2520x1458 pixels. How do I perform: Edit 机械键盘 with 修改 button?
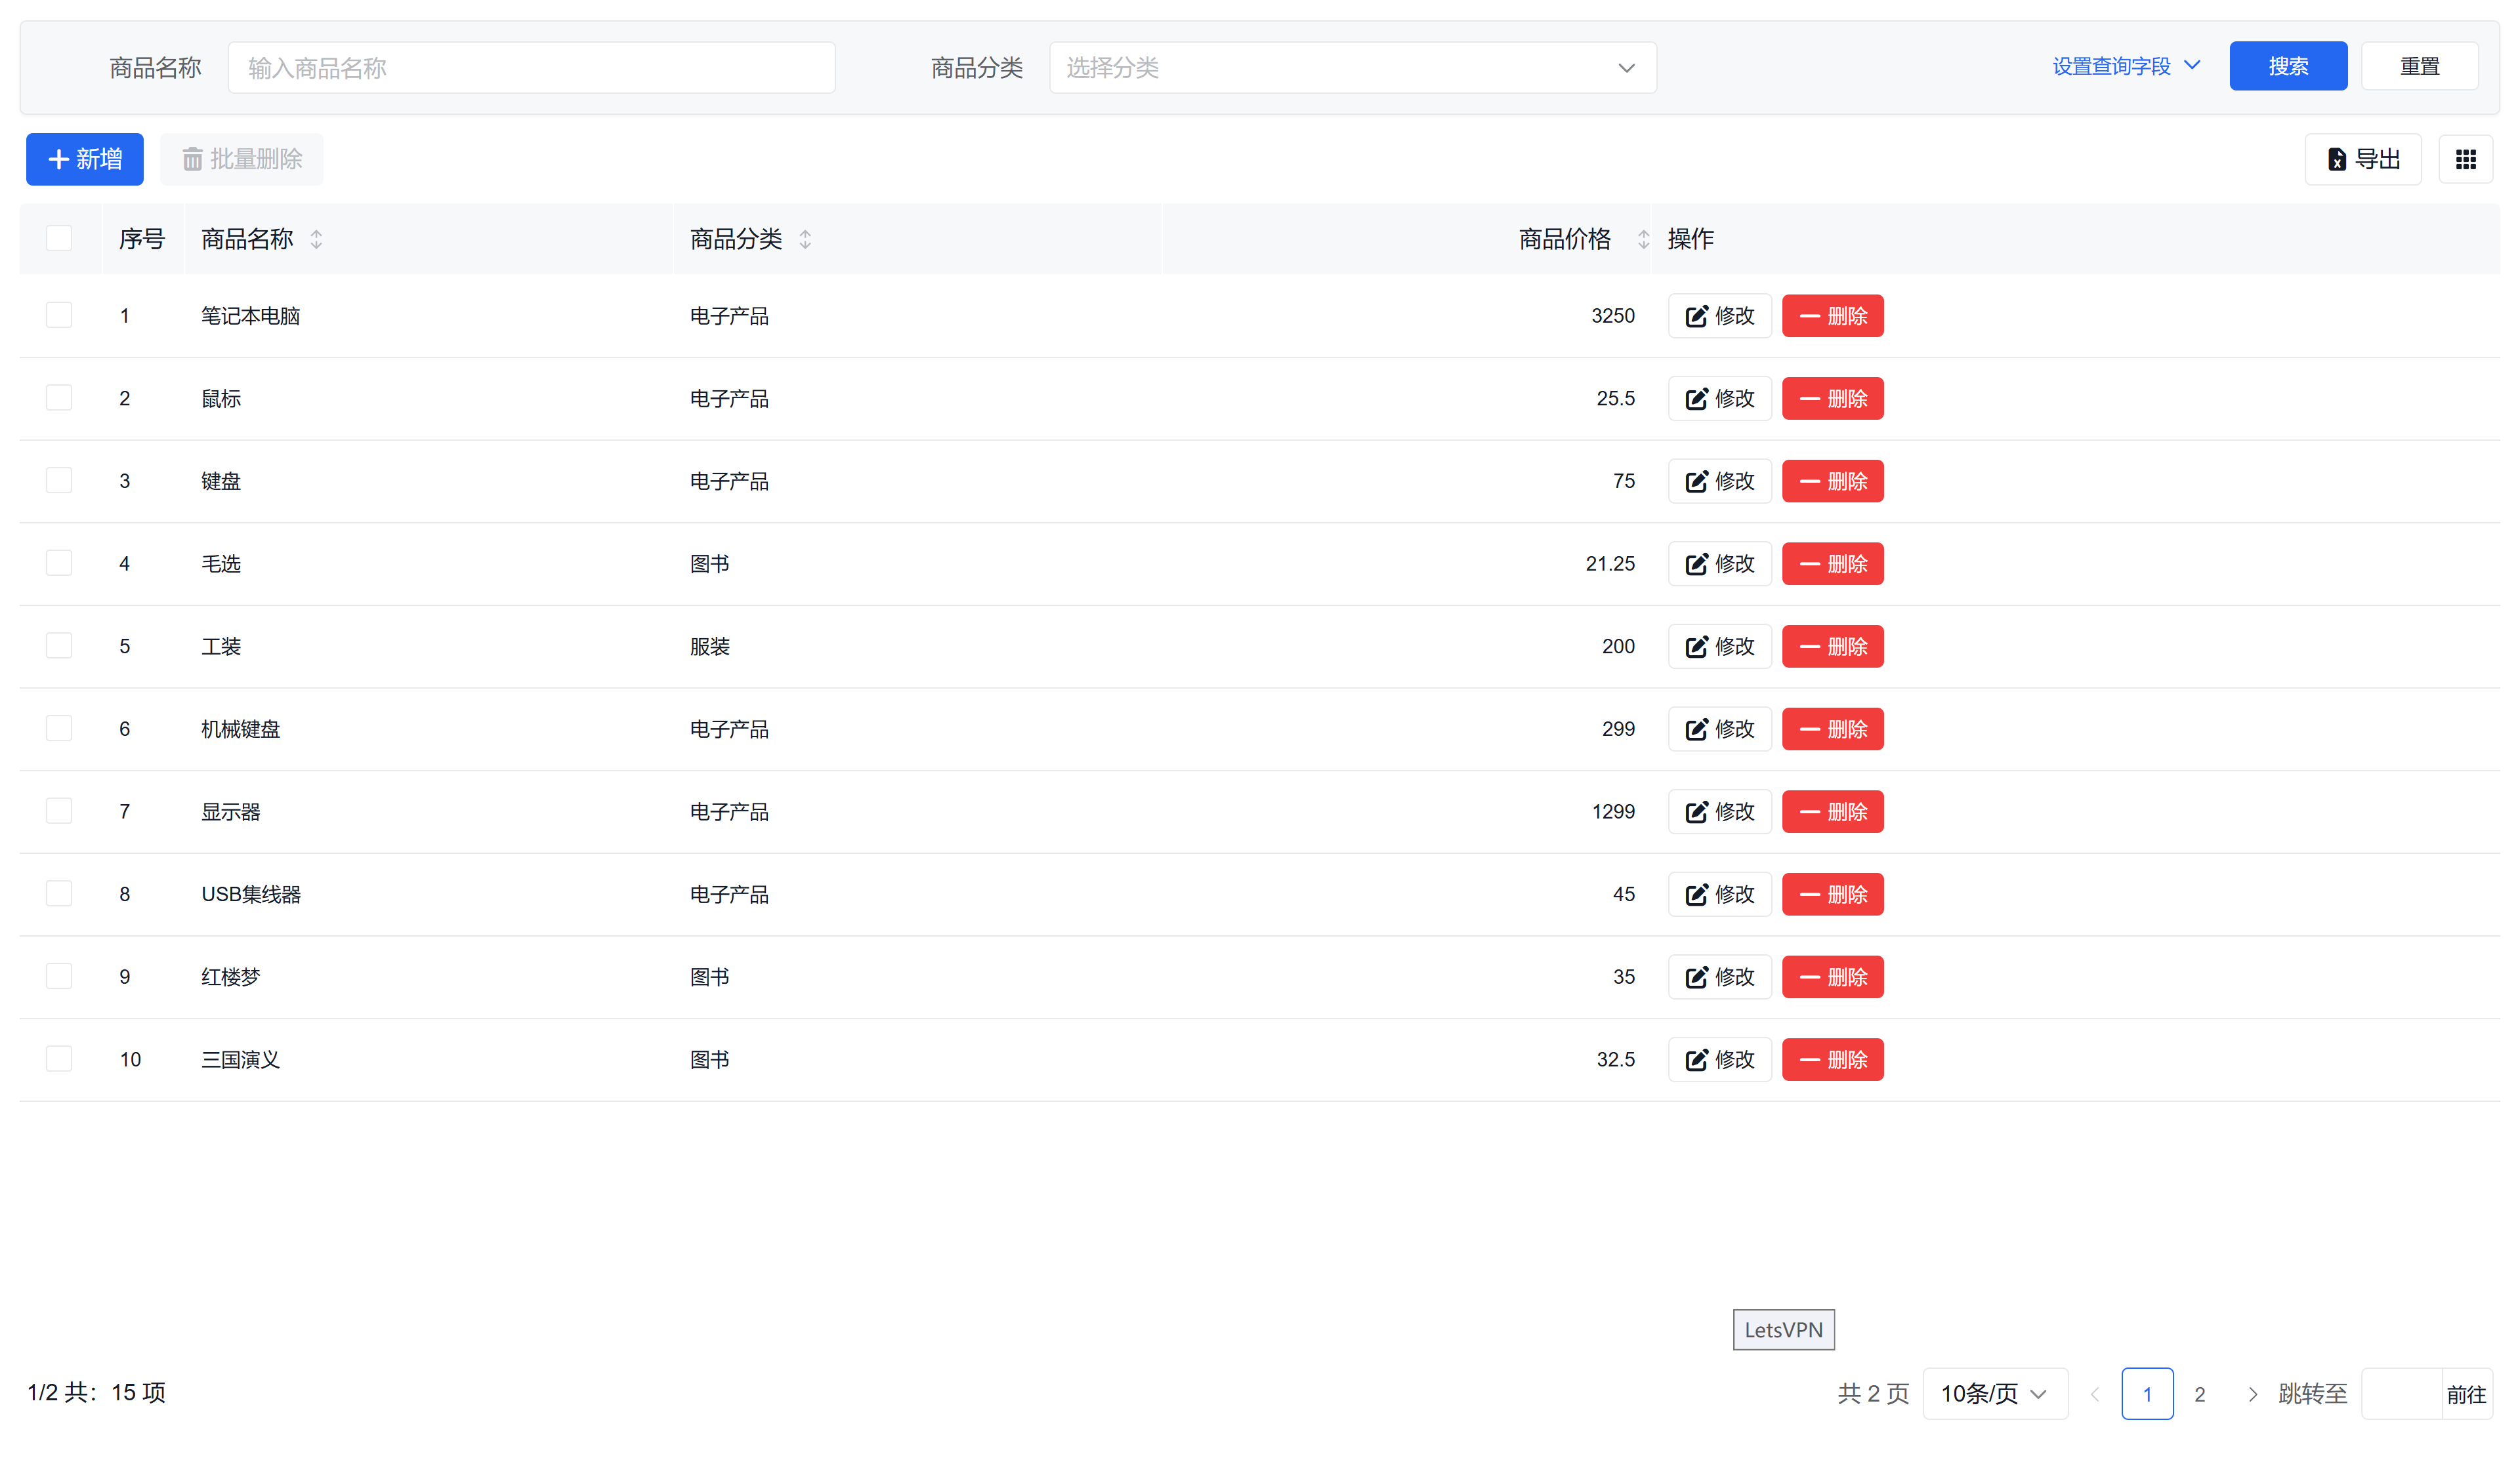coord(1719,729)
